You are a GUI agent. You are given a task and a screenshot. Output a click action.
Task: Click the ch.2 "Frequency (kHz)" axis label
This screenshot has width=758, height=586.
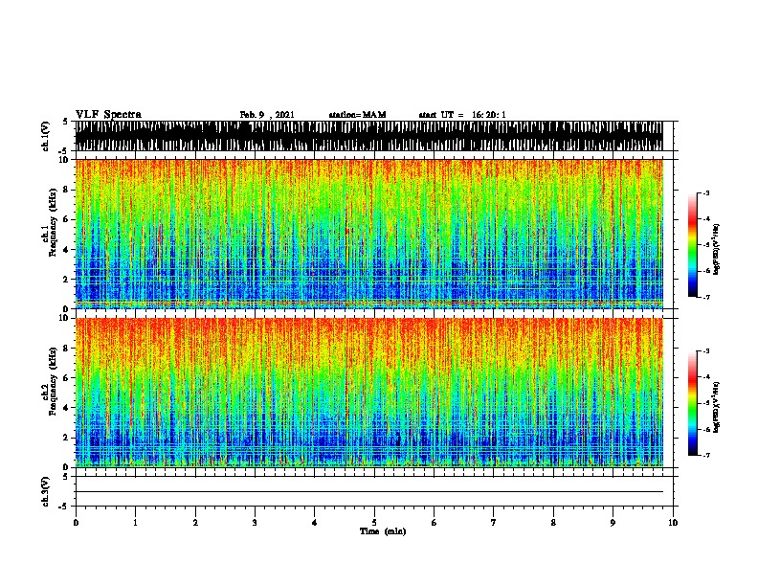point(53,381)
